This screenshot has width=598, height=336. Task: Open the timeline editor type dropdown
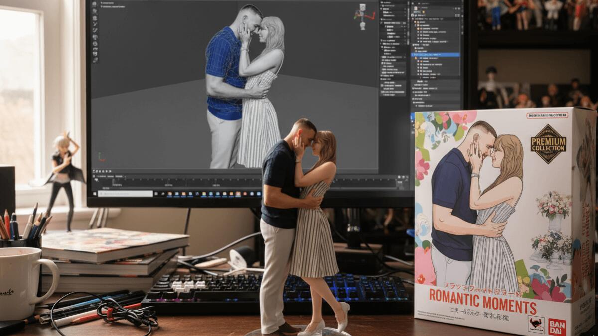pos(94,176)
